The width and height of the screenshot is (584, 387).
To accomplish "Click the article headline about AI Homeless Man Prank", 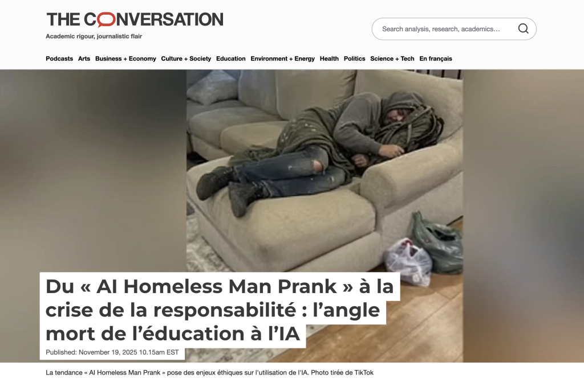I will 220,310.
